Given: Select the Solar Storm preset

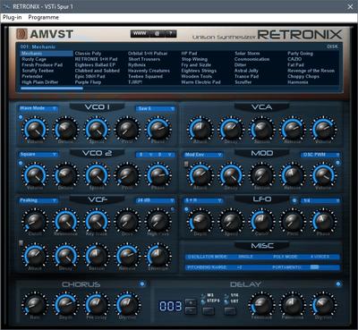Looking at the screenshot, I should coord(247,54).
